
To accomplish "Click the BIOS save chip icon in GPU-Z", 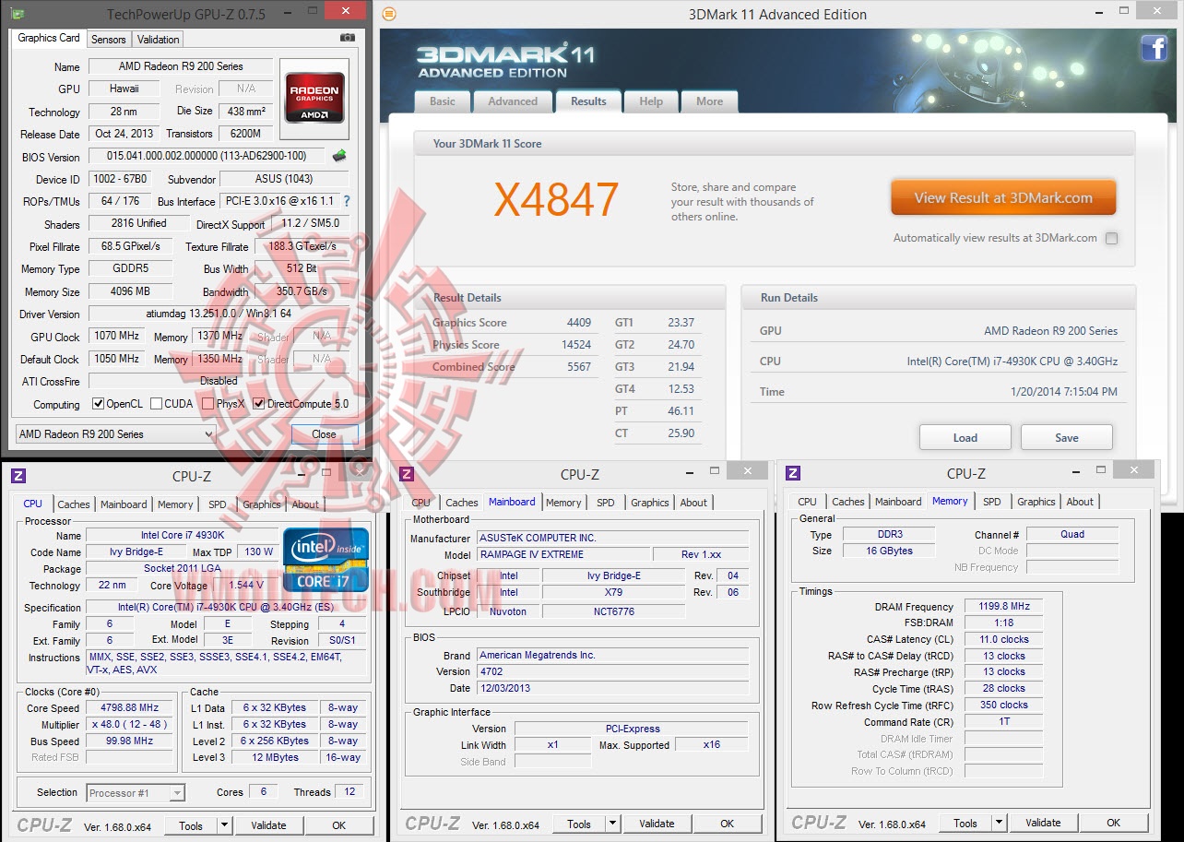I will pos(339,156).
